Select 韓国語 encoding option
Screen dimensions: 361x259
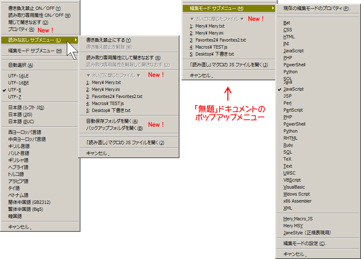(x=15, y=216)
